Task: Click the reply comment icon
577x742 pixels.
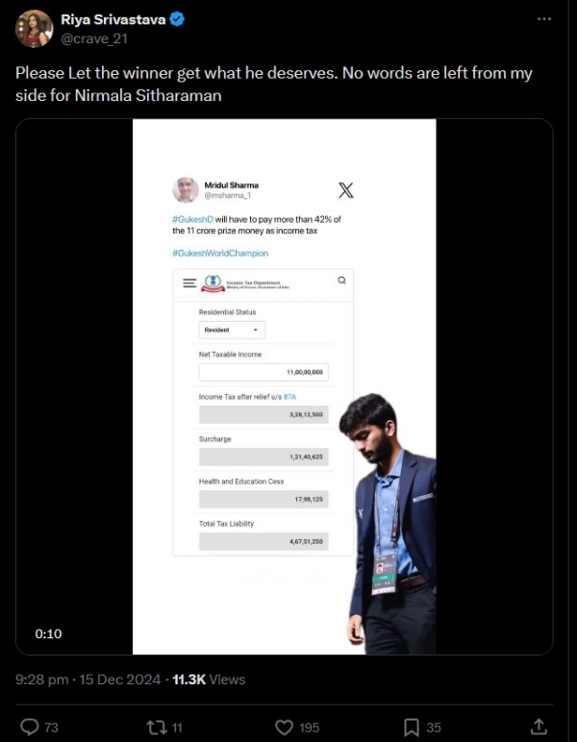Action: pos(30,727)
